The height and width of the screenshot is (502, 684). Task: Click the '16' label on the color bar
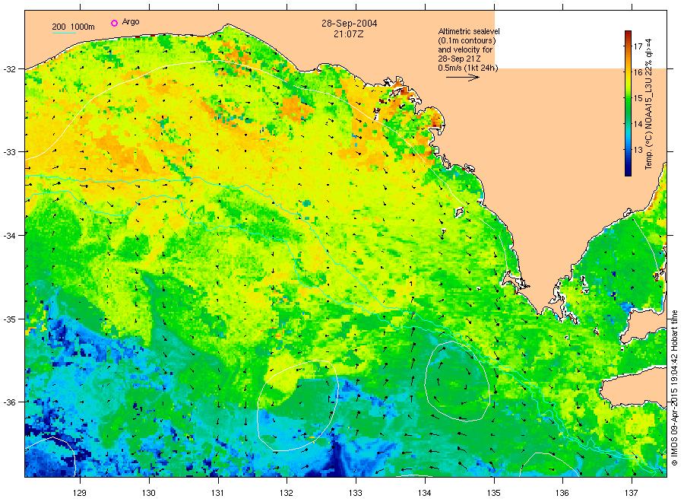click(x=638, y=72)
